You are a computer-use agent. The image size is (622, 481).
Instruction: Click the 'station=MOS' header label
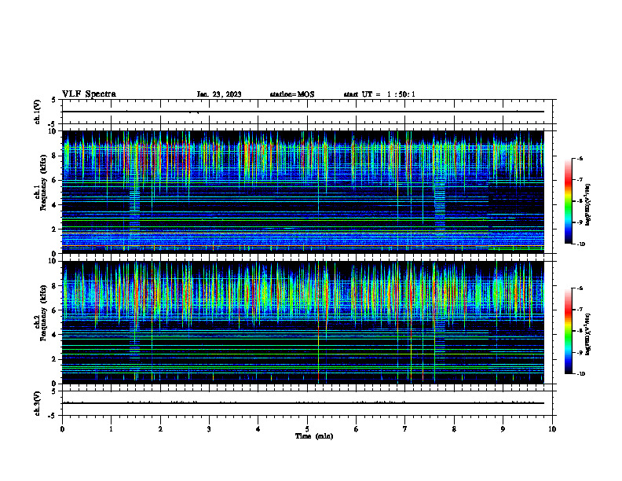click(292, 94)
